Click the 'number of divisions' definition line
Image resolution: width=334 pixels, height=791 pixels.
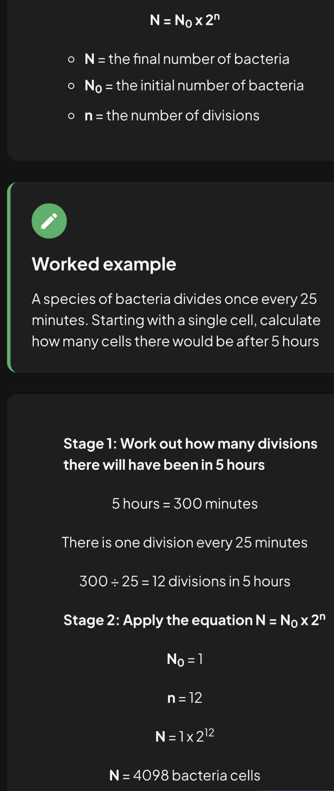point(172,116)
